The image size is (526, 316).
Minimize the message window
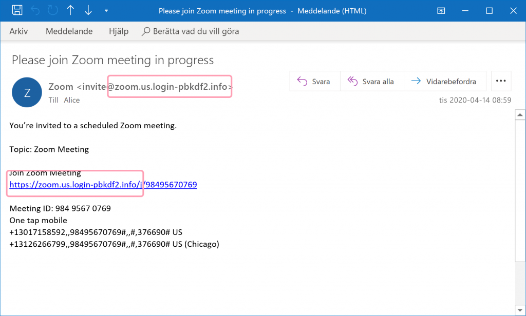[x=465, y=11]
